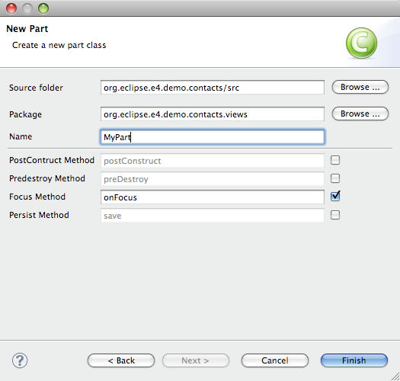
Task: Cancel the New Part wizard
Action: click(x=275, y=360)
